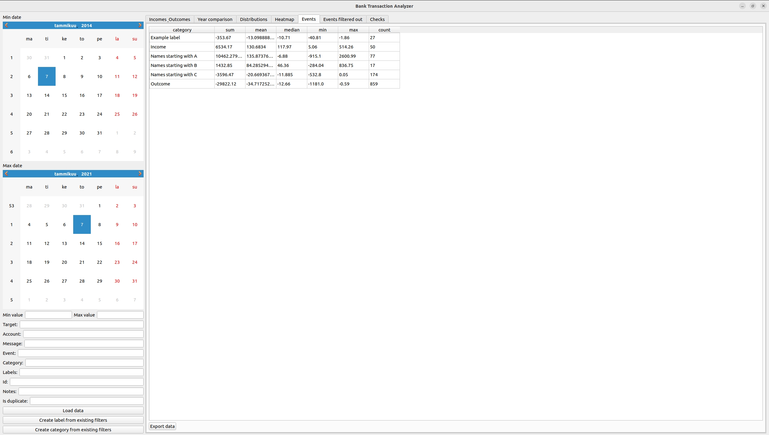Go to next month in Min date calendar
The height and width of the screenshot is (435, 769).
[x=140, y=25]
